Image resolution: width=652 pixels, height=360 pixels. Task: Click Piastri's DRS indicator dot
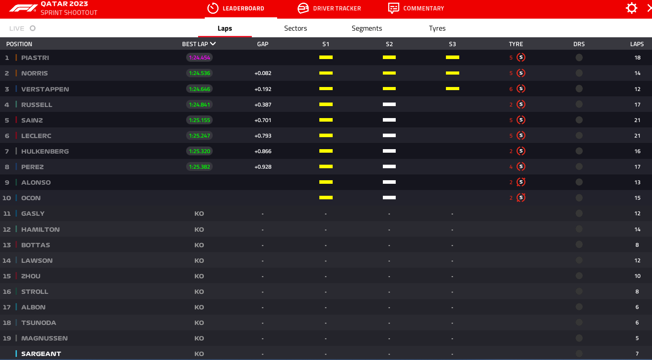tap(579, 58)
